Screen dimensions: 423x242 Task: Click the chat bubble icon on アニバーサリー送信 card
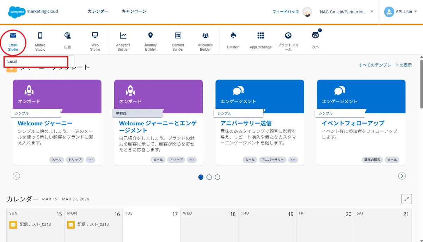pos(238,91)
